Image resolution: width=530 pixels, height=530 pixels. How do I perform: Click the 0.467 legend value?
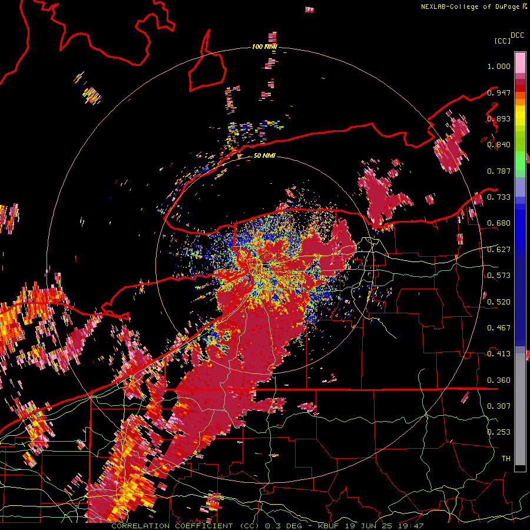(x=499, y=328)
